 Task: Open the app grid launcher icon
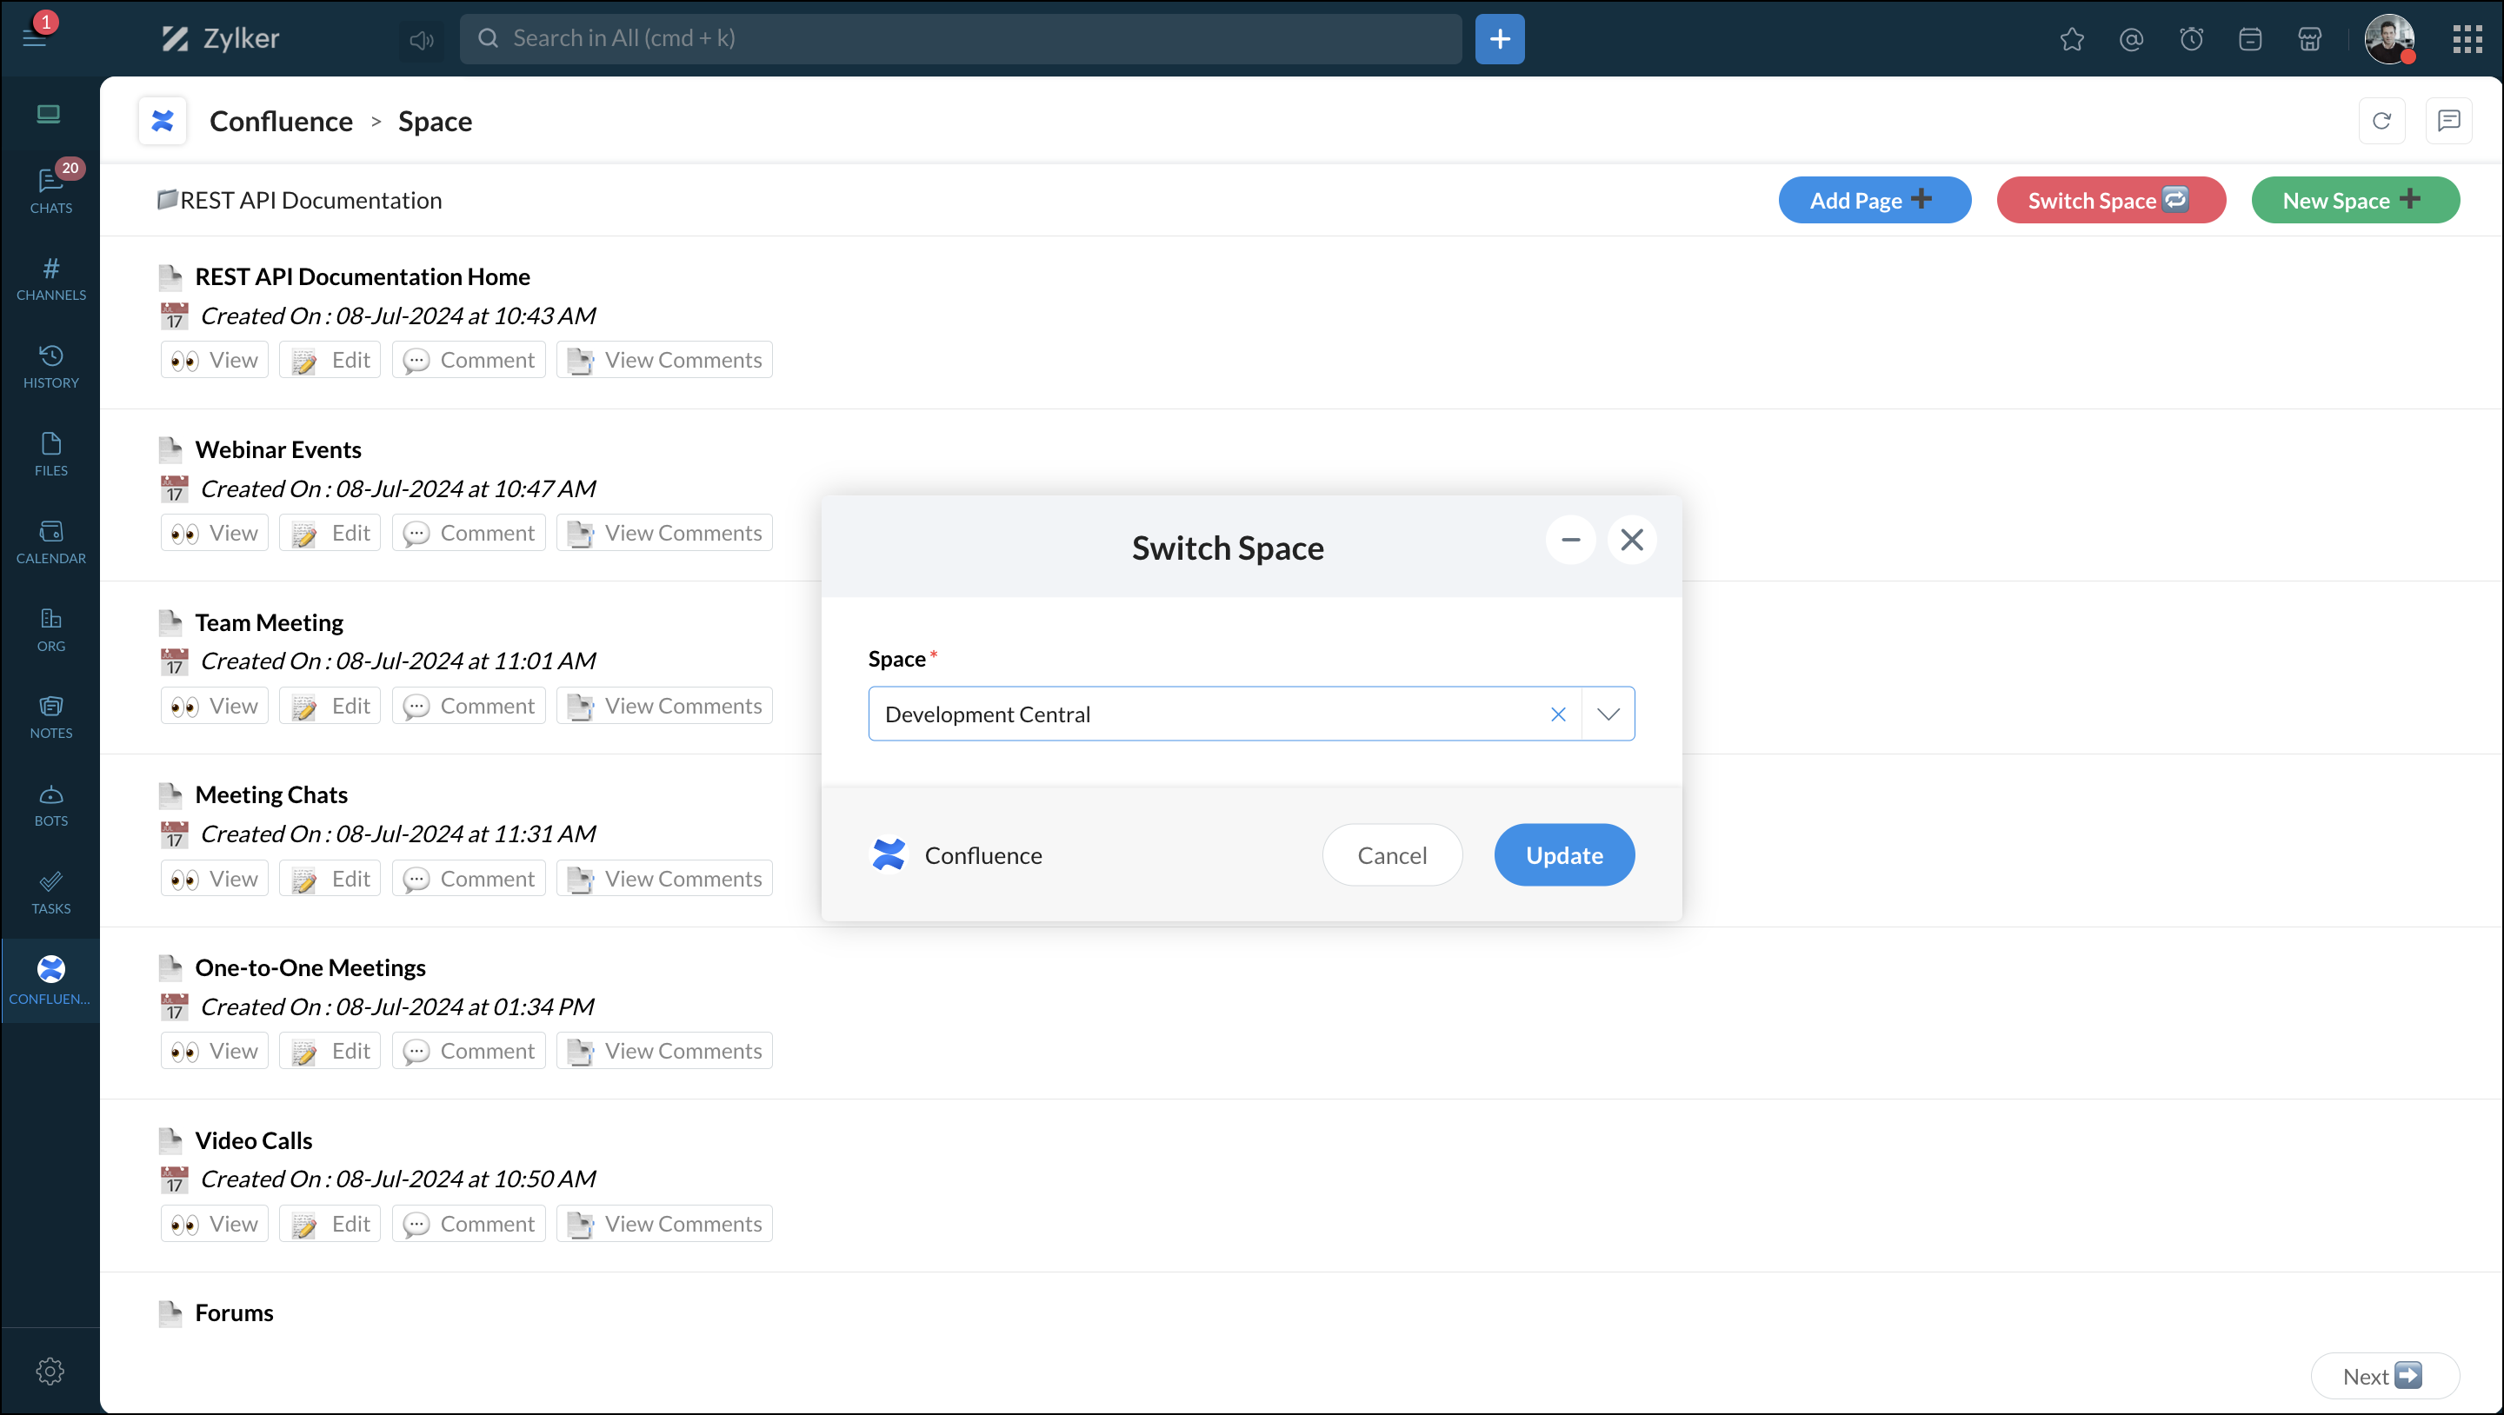point(2467,39)
